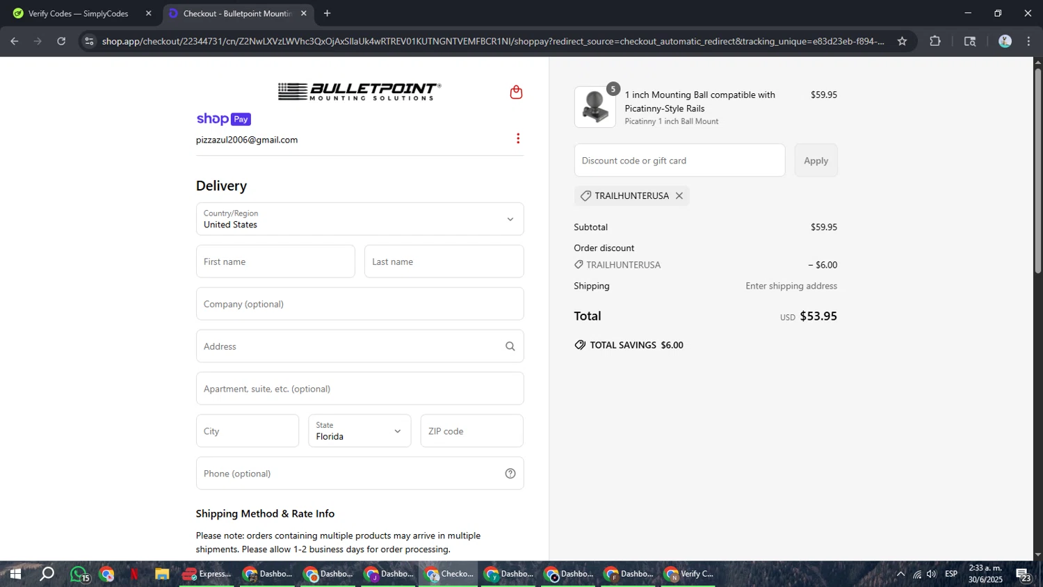Close the Verify Codes SimplyCodes tab

point(148,13)
